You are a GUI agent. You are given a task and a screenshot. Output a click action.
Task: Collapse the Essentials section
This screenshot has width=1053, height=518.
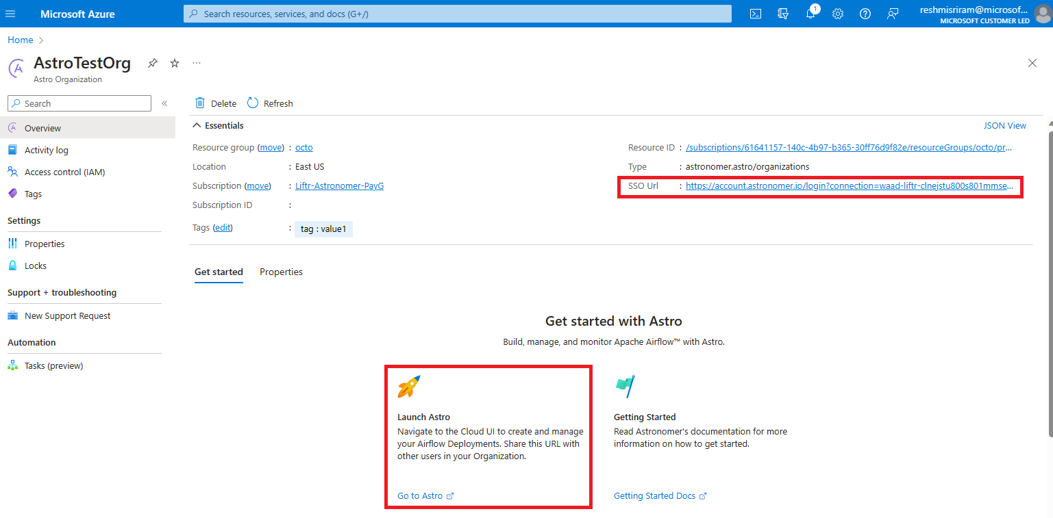pyautogui.click(x=197, y=125)
